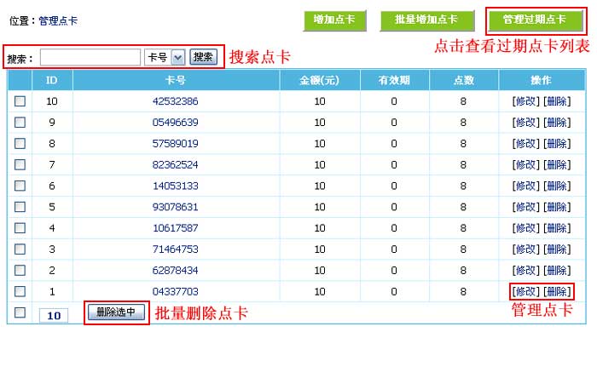This screenshot has height=378, width=597.
Task: Check the box for card ID 10
Action: click(x=20, y=100)
